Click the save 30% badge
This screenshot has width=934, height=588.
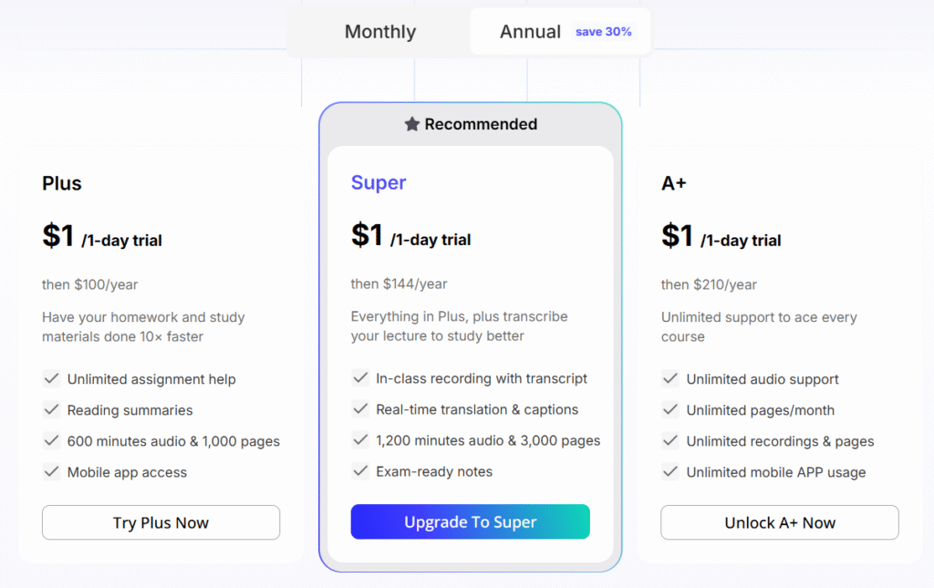coord(603,31)
